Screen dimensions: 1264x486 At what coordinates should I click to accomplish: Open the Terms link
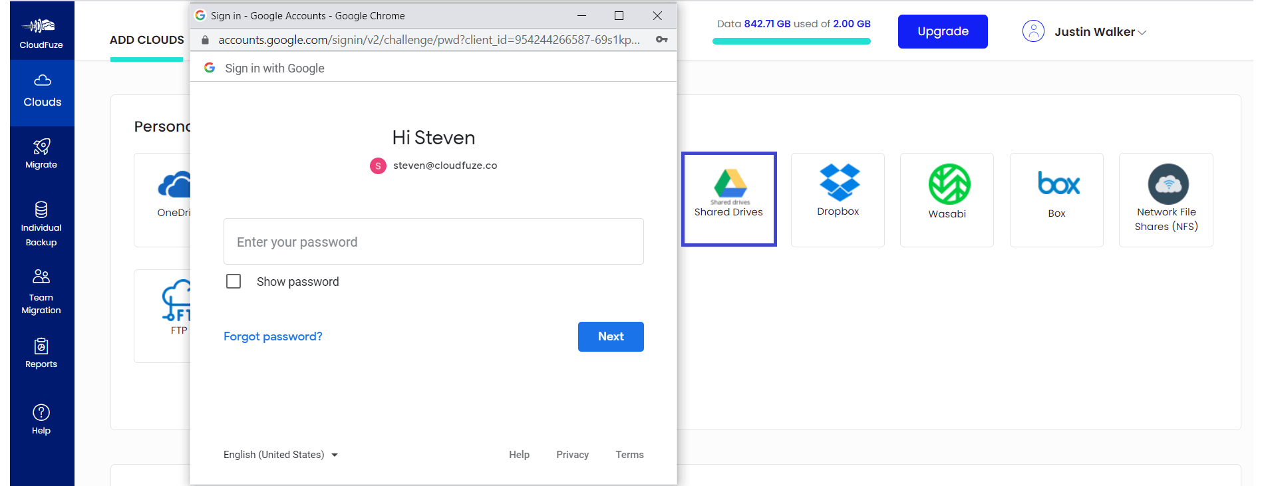[629, 455]
